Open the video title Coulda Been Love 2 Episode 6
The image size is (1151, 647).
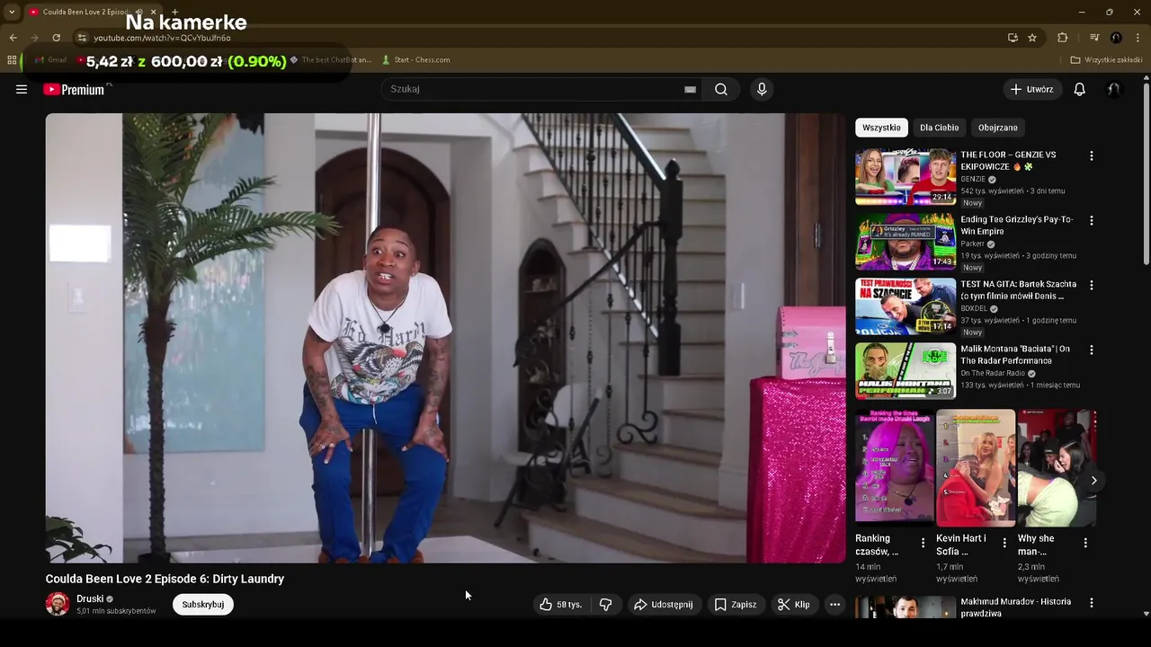click(x=165, y=579)
